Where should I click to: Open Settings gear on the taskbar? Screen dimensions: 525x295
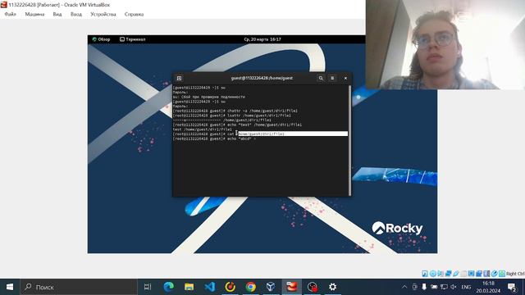[x=332, y=287]
